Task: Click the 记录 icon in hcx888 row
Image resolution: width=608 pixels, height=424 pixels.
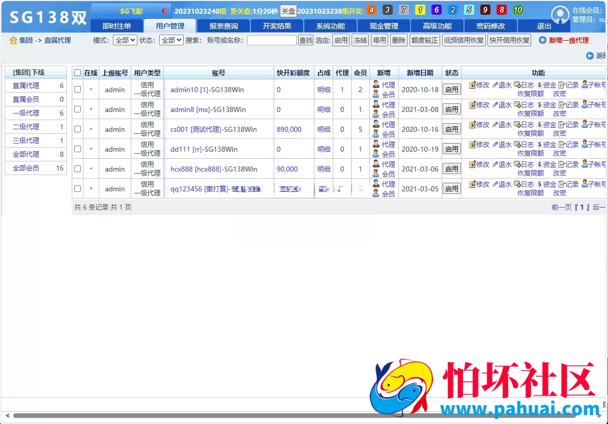Action: pos(562,164)
